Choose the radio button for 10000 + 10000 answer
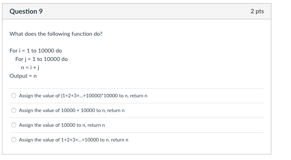This screenshot has width=291, height=160. (x=14, y=110)
